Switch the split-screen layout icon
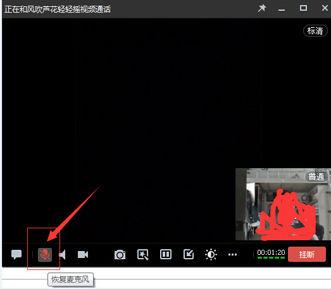331x289 pixels. (166, 254)
